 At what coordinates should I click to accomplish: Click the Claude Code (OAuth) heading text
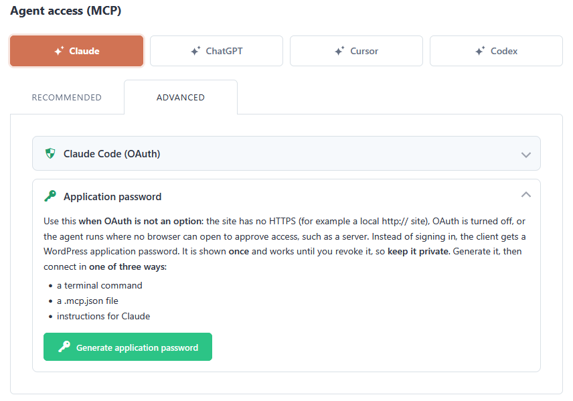[112, 154]
